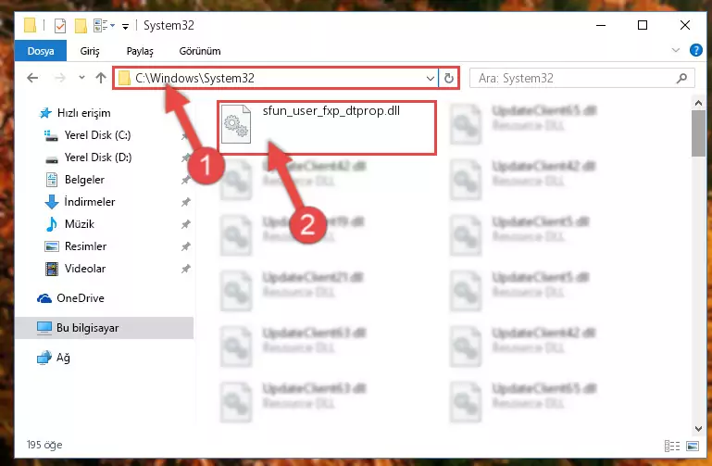Go up one folder level

tap(101, 78)
